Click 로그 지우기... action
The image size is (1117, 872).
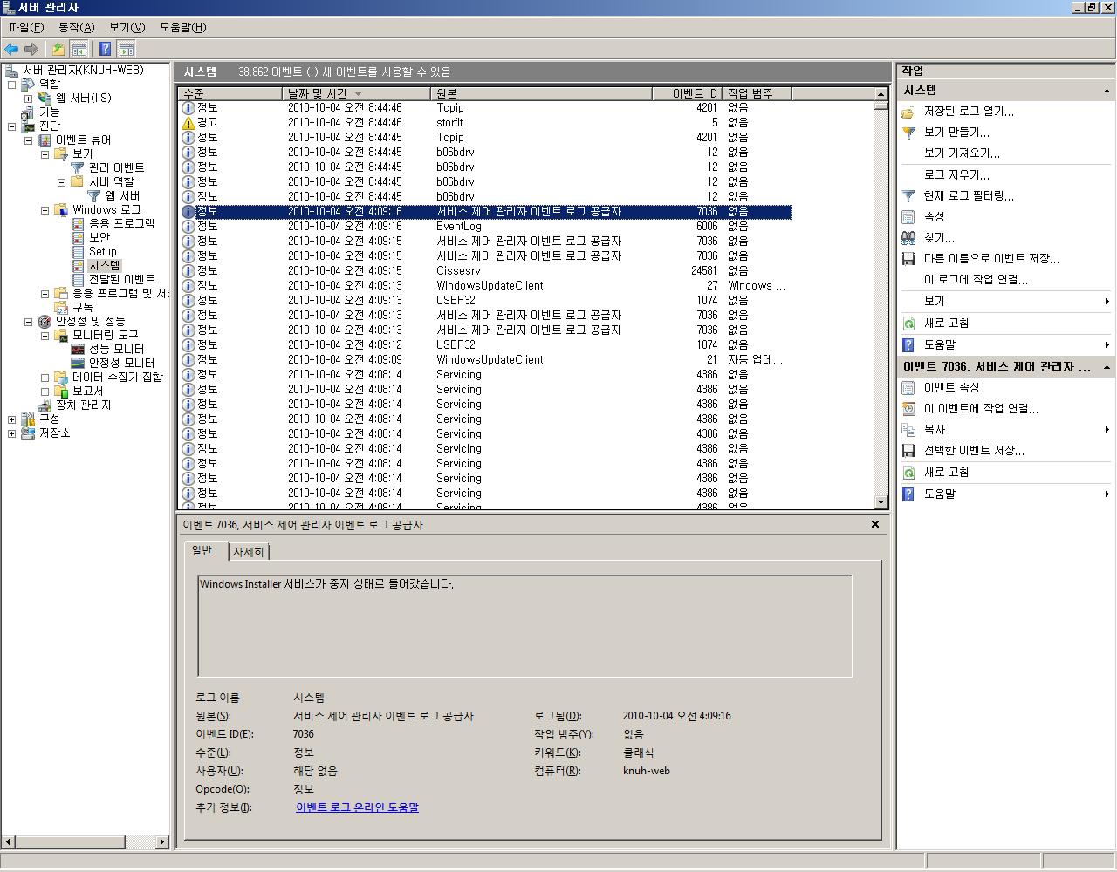(x=956, y=174)
